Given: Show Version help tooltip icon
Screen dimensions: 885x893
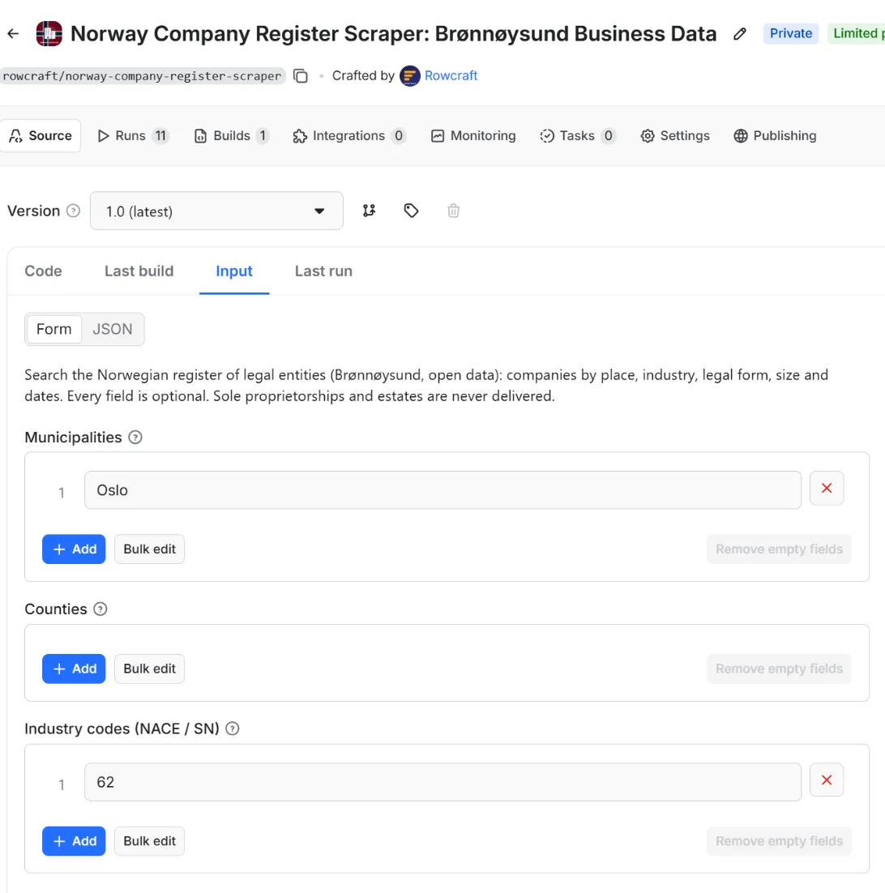Looking at the screenshot, I should (x=73, y=211).
